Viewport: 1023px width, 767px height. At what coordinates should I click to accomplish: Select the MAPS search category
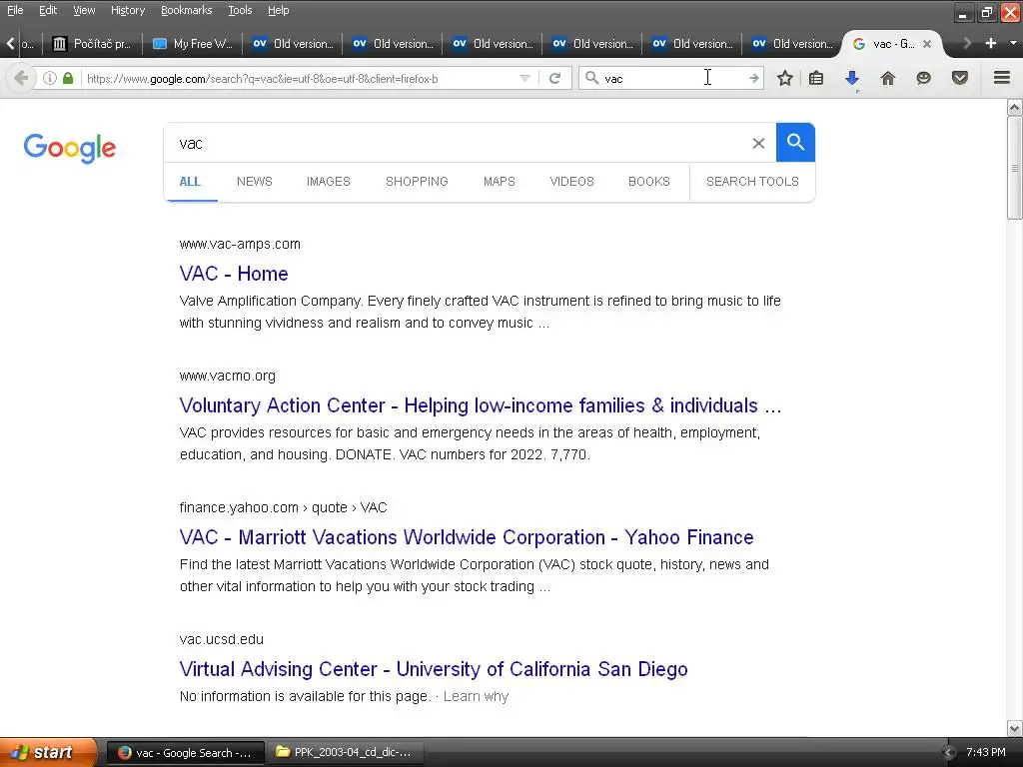click(x=500, y=182)
